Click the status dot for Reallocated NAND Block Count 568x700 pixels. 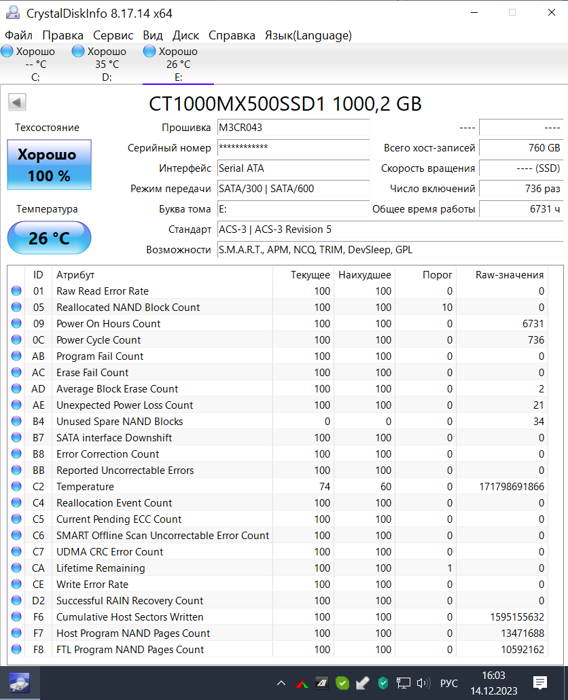(16, 307)
